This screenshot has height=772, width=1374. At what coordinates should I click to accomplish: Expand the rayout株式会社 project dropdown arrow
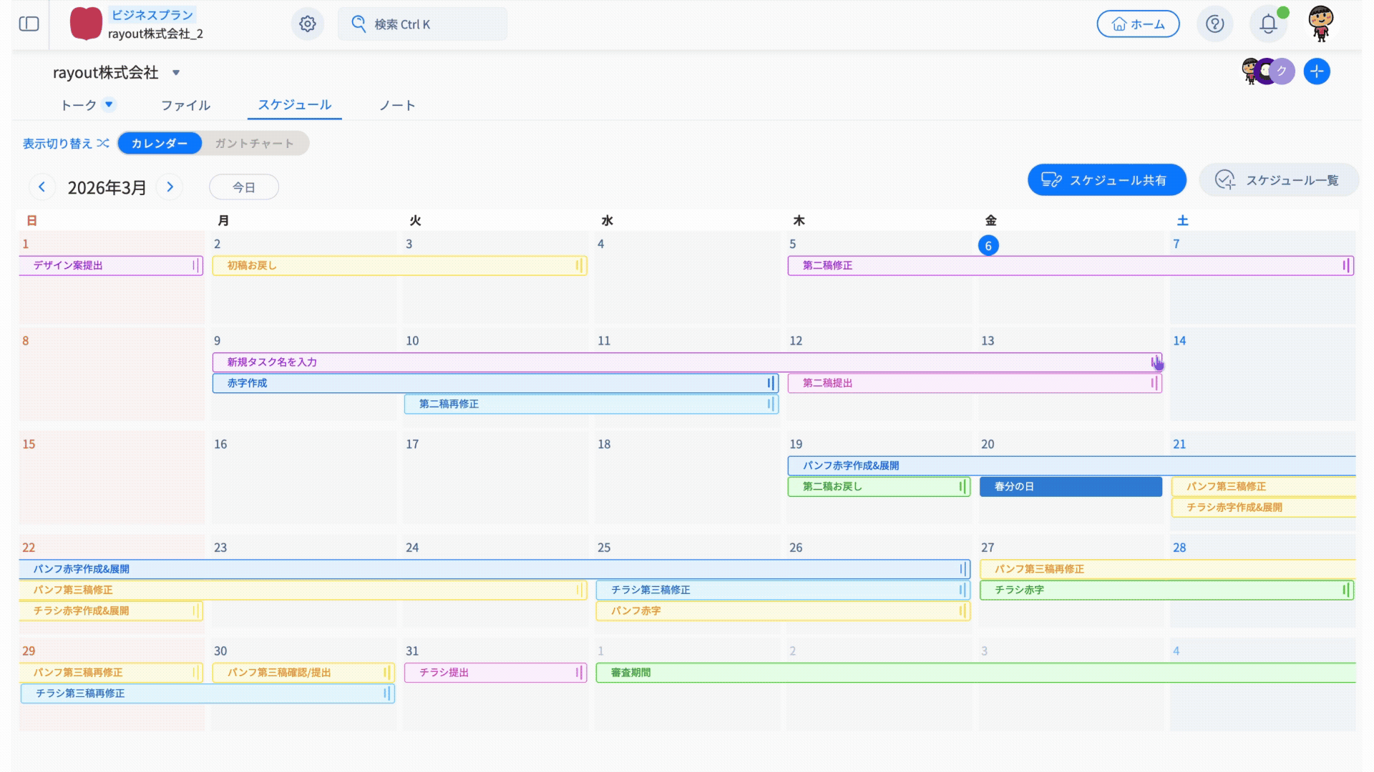(x=176, y=72)
